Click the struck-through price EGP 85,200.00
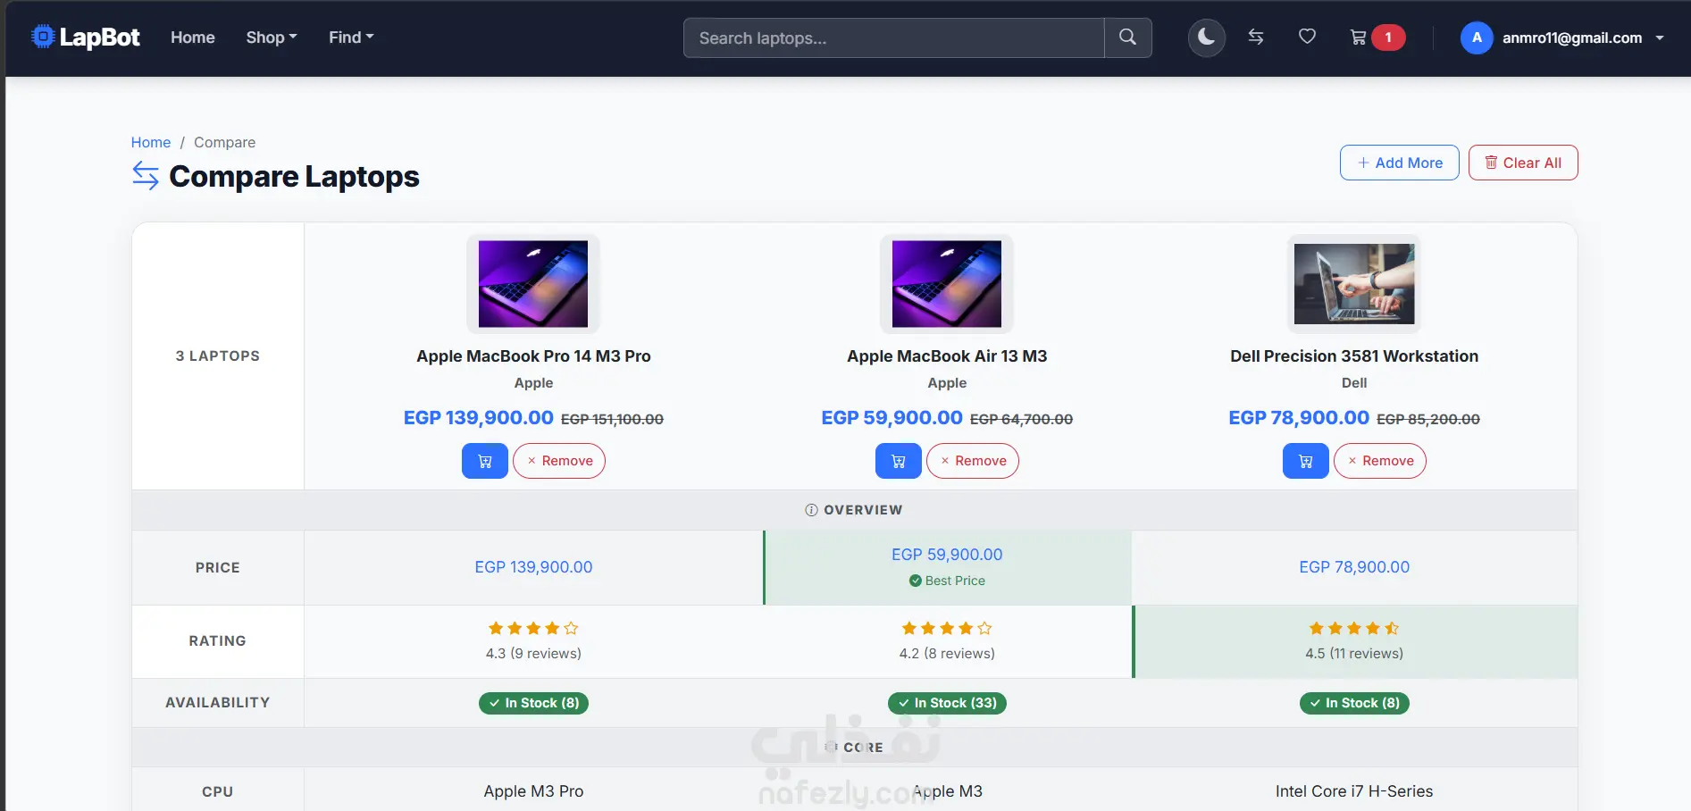Image resolution: width=1691 pixels, height=811 pixels. tap(1428, 419)
